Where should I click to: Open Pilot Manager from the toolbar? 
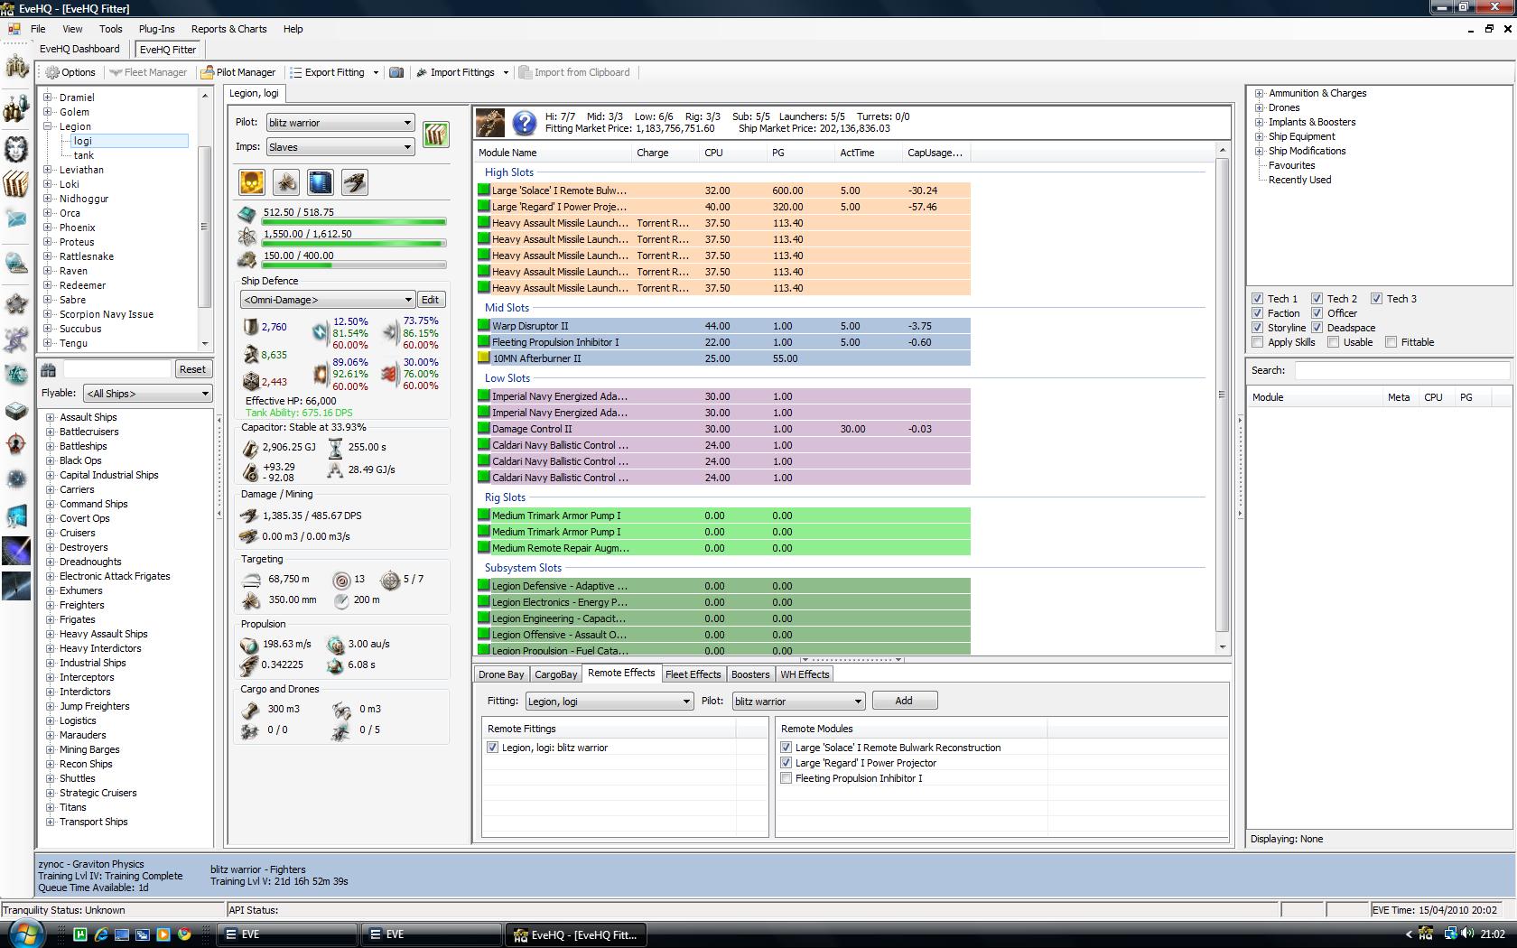pos(238,72)
